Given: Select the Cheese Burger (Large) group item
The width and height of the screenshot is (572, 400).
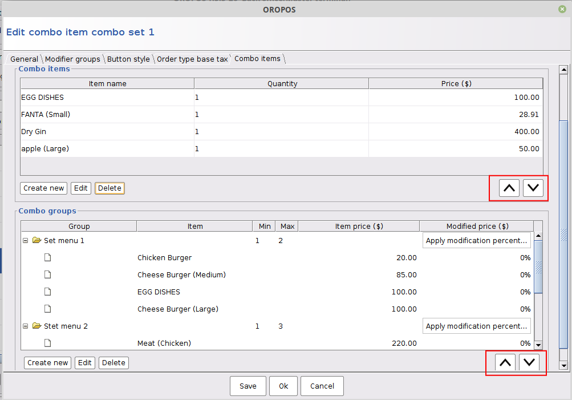Looking at the screenshot, I should [277, 309].
